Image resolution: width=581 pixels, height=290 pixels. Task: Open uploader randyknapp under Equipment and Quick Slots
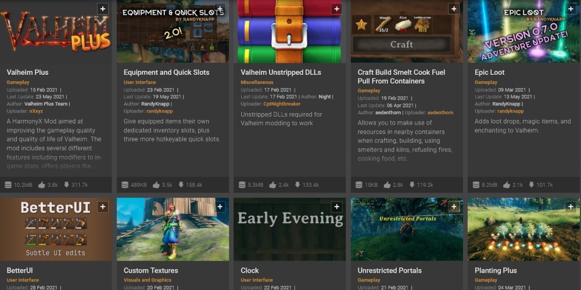[x=160, y=111]
